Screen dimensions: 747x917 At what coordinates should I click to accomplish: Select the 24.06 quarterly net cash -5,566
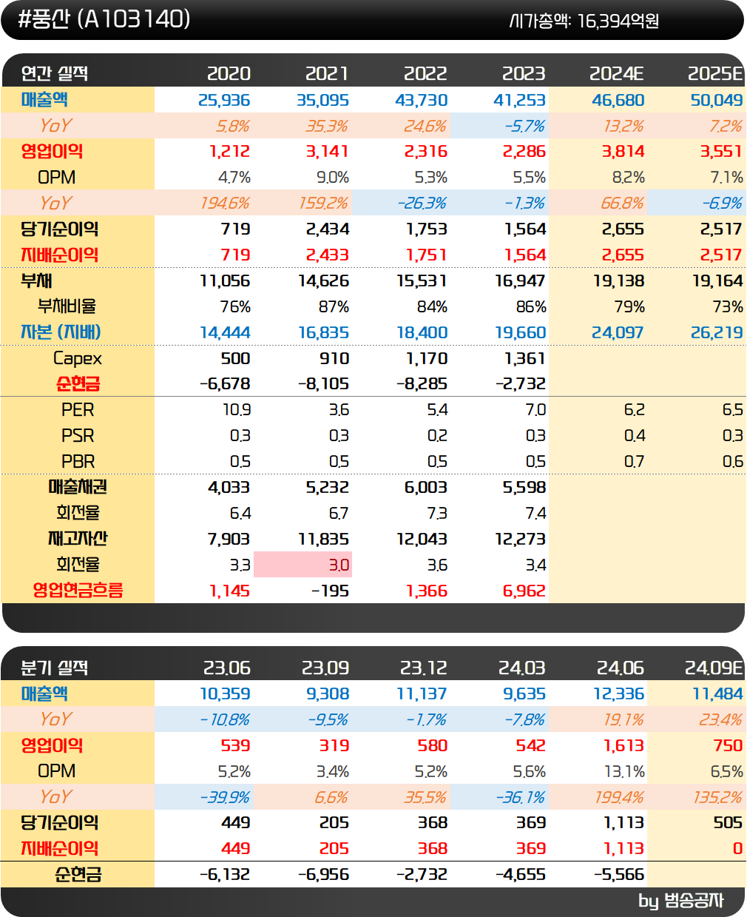(x=619, y=874)
